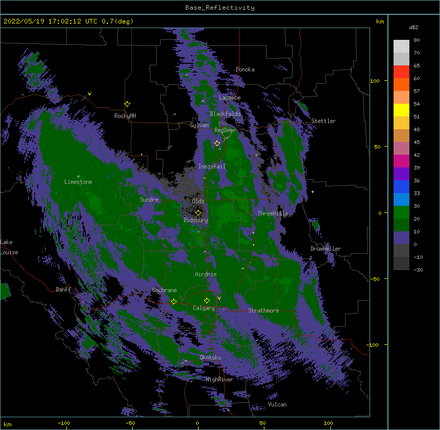Click the yellow diamond marker below RedDeer

[217, 144]
